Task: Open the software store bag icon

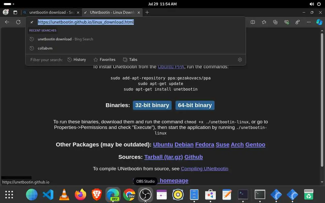Action: click(210, 195)
